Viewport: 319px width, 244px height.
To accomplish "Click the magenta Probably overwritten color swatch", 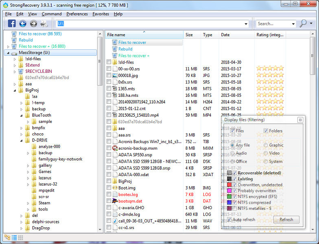I will tap(229, 191).
